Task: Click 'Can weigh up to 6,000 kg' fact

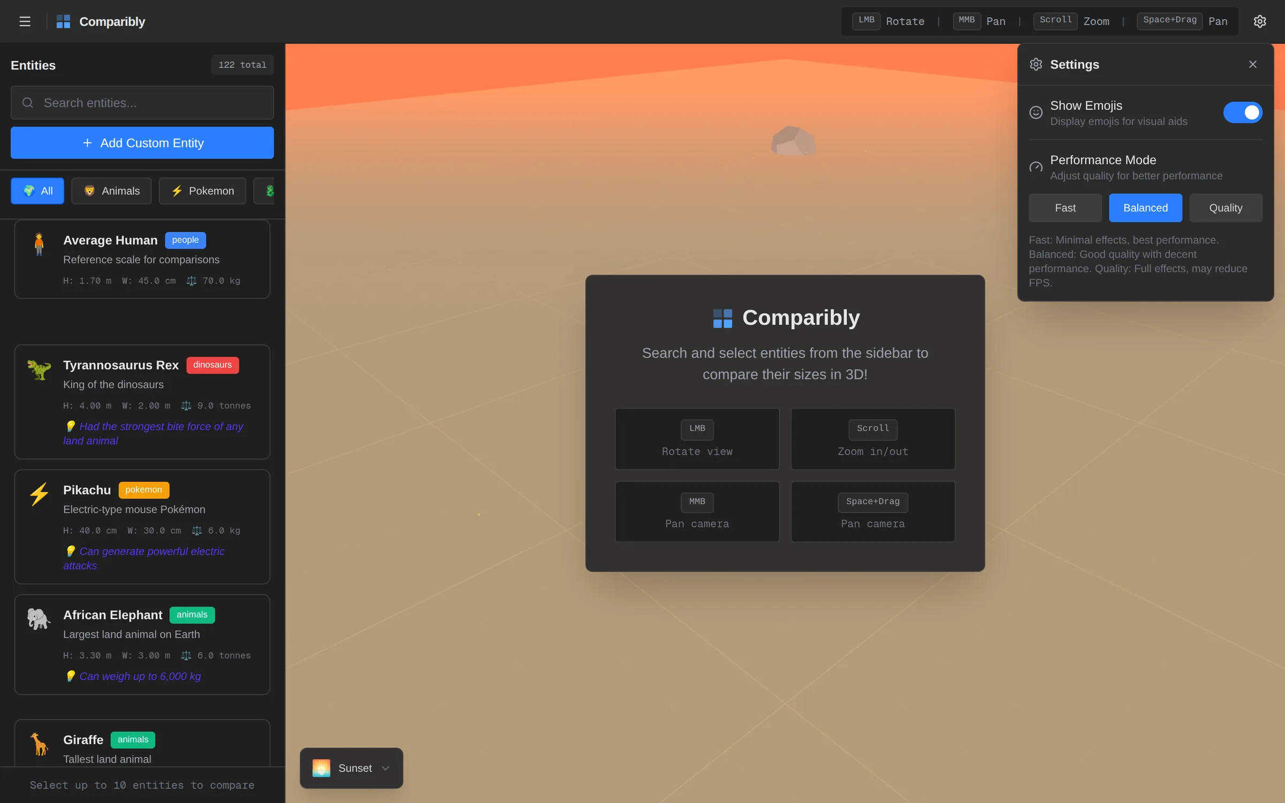Action: click(x=140, y=676)
